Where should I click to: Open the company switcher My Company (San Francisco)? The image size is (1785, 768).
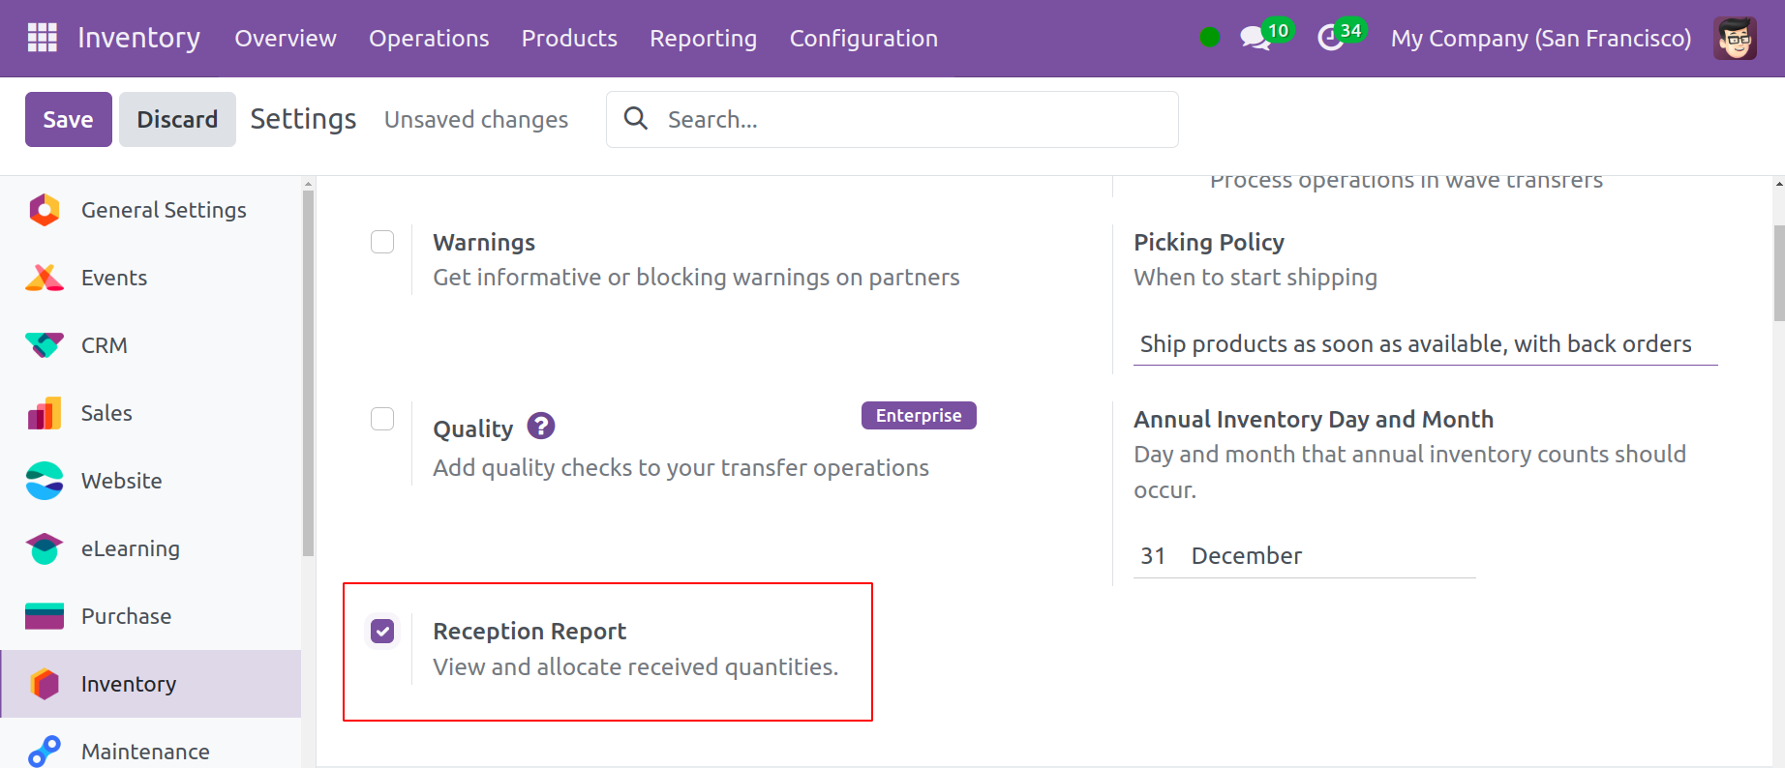(1540, 39)
